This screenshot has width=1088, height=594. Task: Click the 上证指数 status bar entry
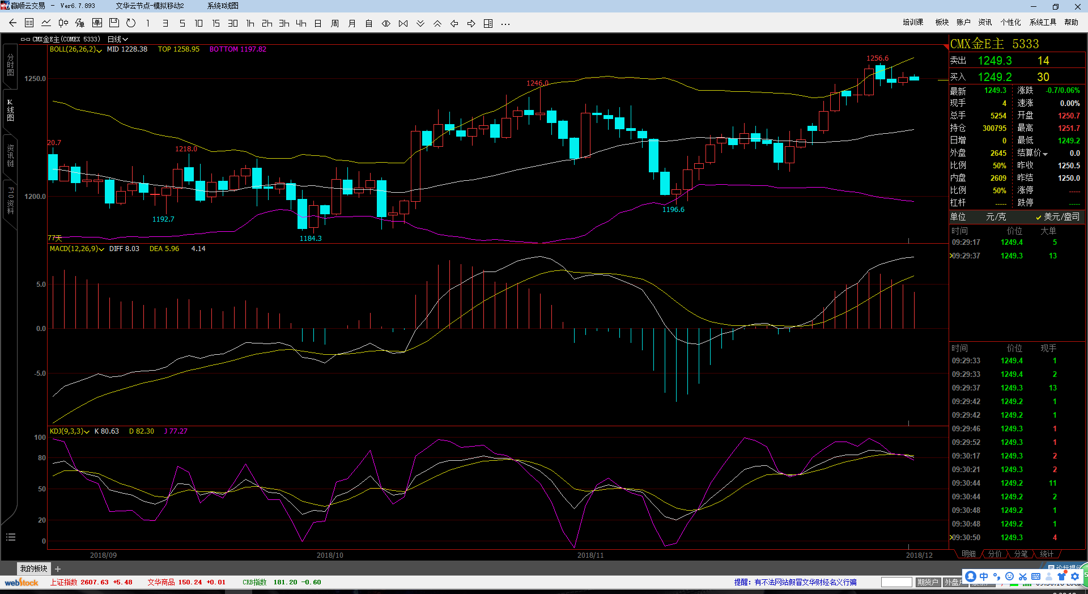(x=91, y=582)
